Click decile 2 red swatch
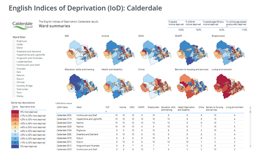259x157 pixels. point(15,116)
